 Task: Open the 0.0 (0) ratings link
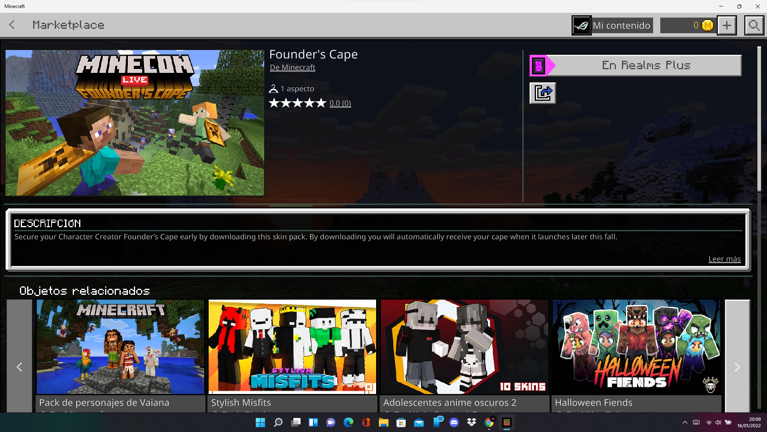[340, 103]
